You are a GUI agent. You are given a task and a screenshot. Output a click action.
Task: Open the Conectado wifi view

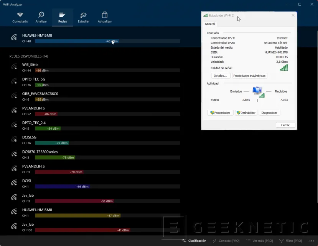point(20,17)
